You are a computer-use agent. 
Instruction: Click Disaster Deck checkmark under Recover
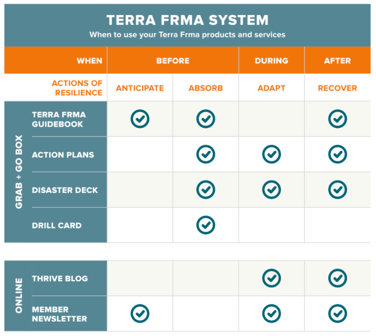pyautogui.click(x=337, y=190)
